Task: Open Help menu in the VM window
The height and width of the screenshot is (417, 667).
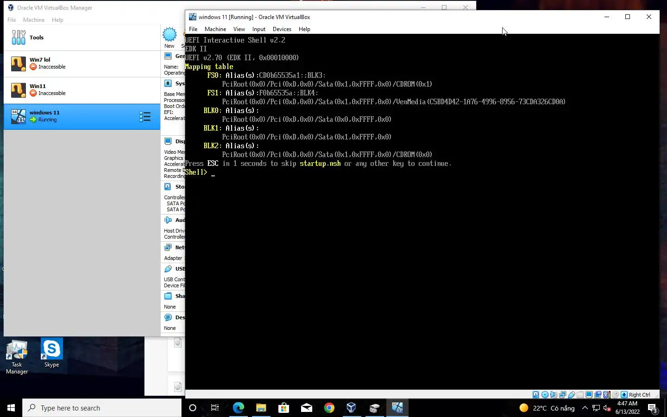Action: 304,29
